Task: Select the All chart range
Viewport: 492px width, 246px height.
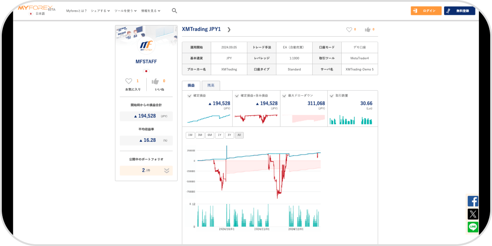Action: coord(239,135)
